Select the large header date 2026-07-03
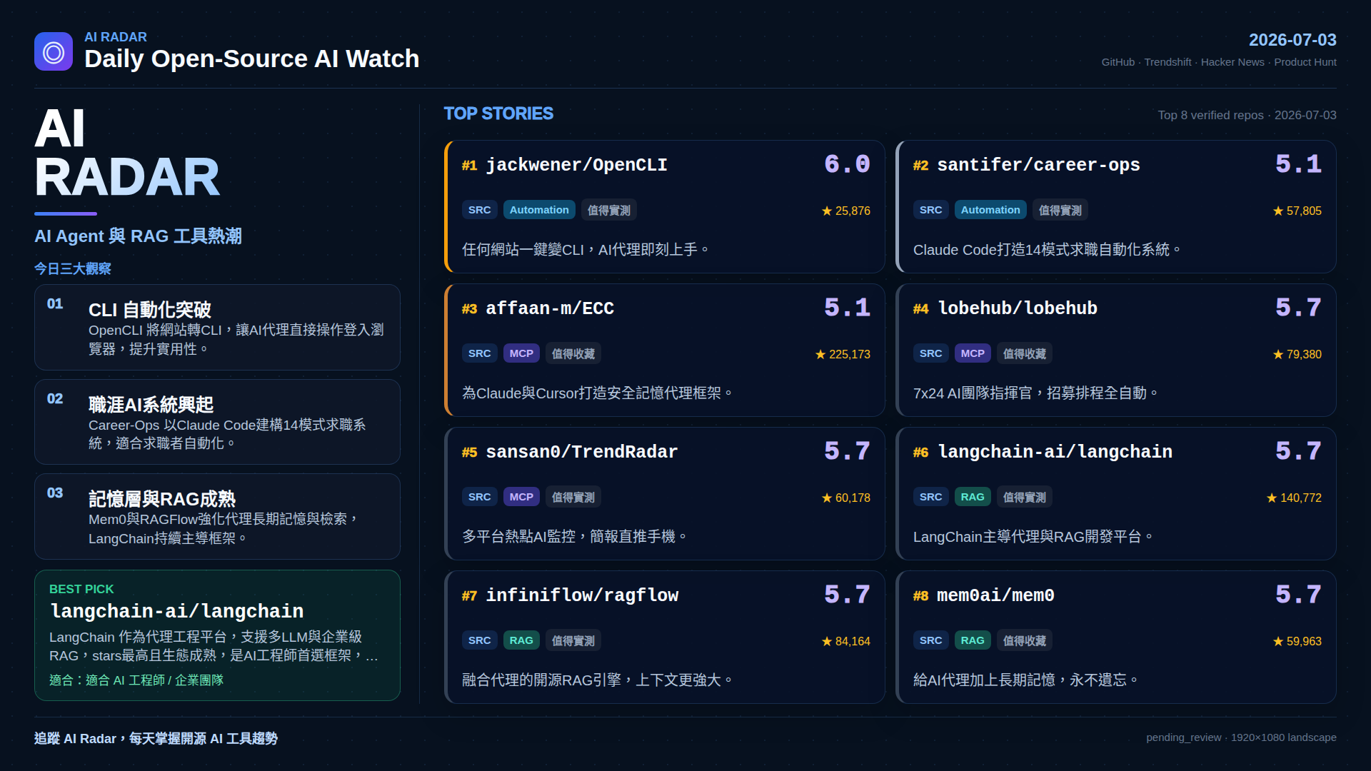 coord(1292,40)
